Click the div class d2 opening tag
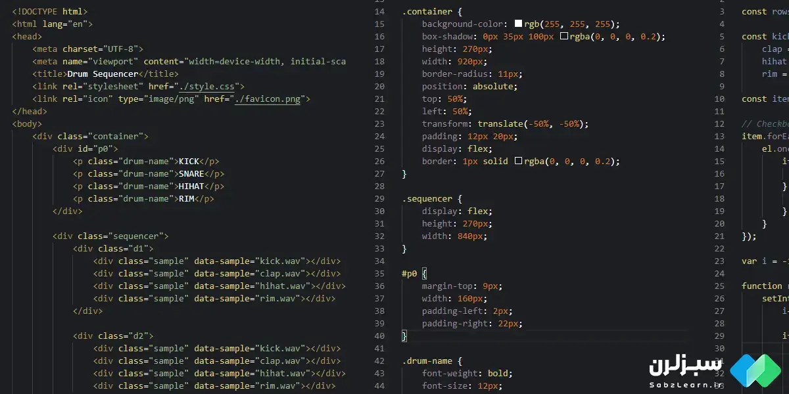This screenshot has width=789, height=394. pos(113,336)
